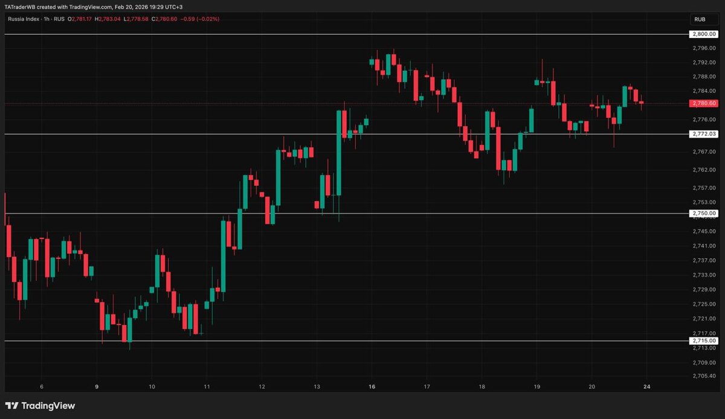Click the Russia Index symbol title
This screenshot has height=419, width=725.
tap(24, 19)
